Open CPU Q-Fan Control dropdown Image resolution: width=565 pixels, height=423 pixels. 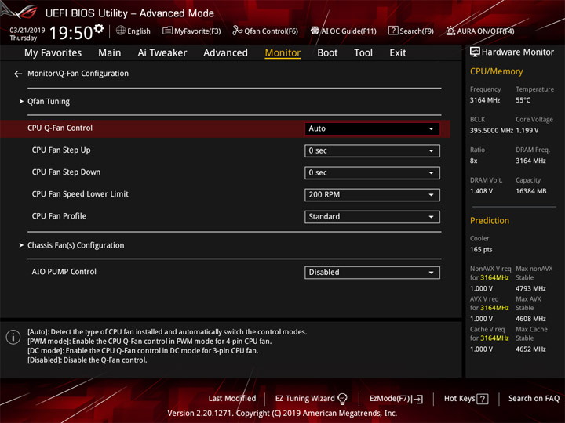click(x=372, y=128)
